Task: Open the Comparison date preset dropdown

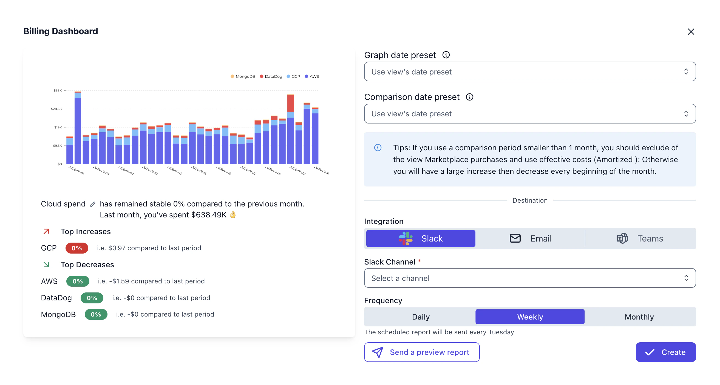Action: [530, 114]
